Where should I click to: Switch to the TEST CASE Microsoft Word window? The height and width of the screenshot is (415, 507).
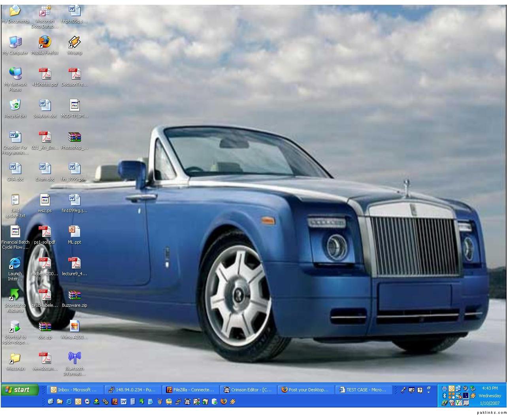point(364,390)
